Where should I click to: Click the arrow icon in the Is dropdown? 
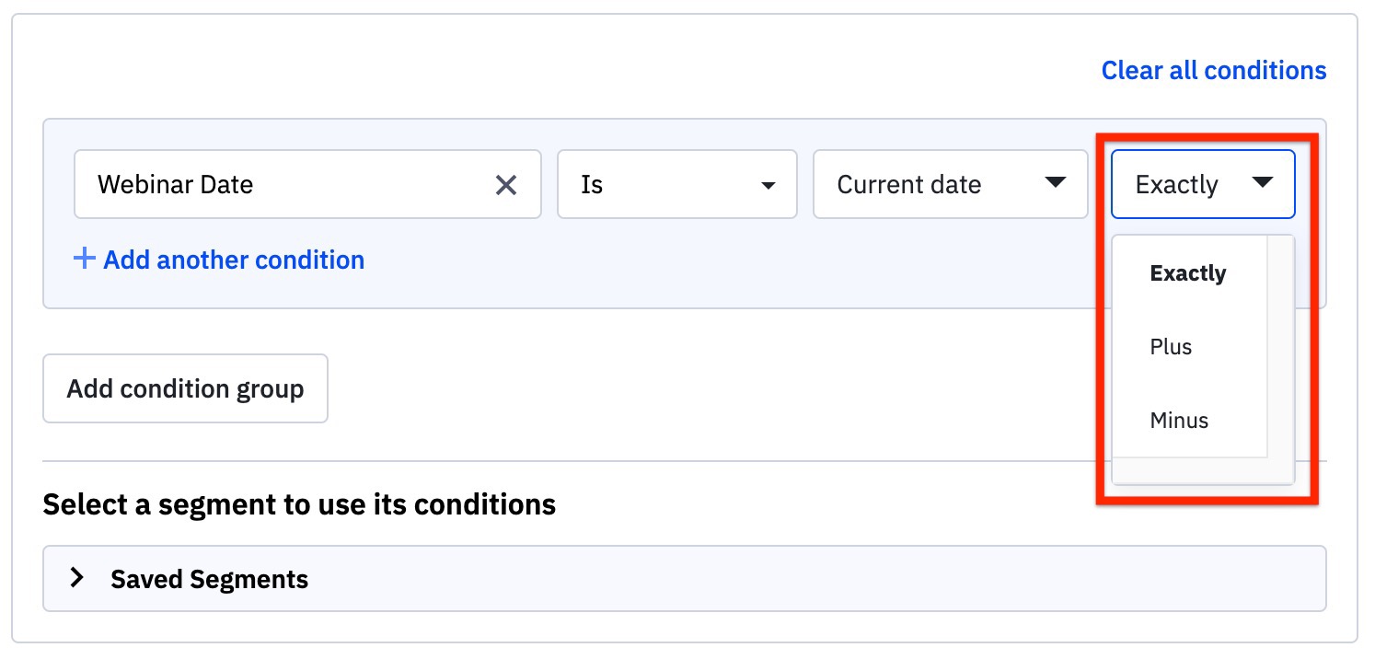(768, 186)
